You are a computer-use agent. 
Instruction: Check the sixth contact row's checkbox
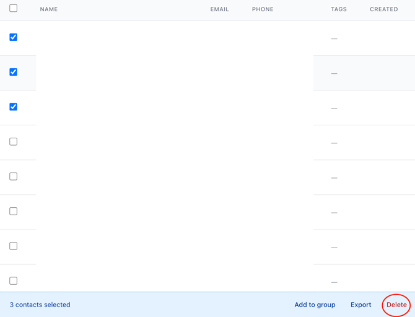click(13, 212)
